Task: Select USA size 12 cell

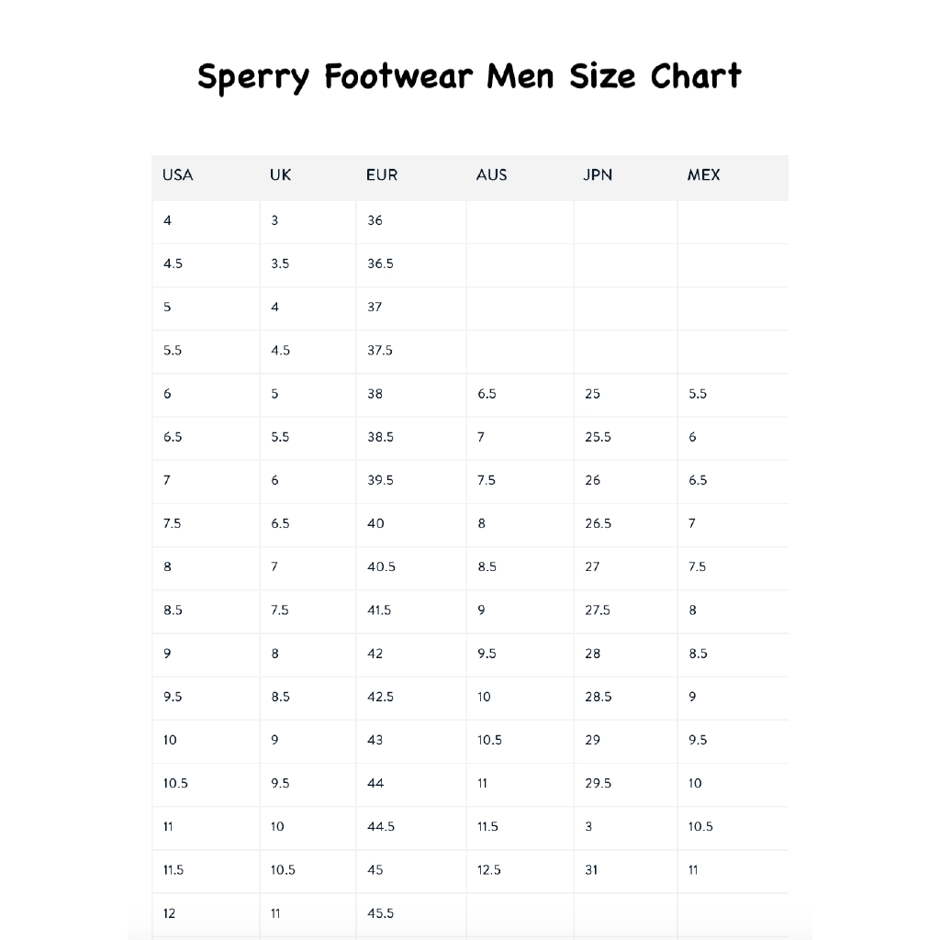Action: coord(169,913)
